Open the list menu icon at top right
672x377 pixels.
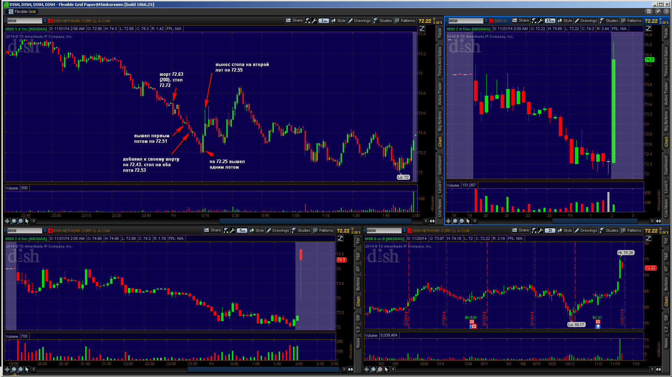[666, 12]
